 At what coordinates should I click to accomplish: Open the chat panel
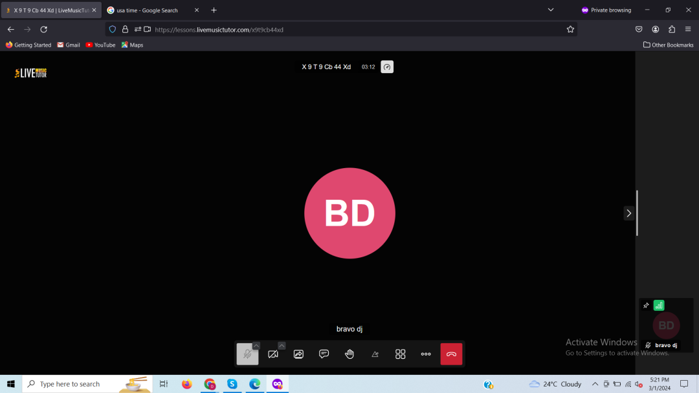point(324,354)
